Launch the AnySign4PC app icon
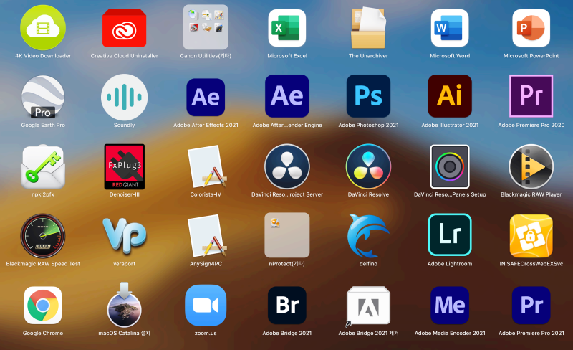The image size is (573, 350). [206, 236]
